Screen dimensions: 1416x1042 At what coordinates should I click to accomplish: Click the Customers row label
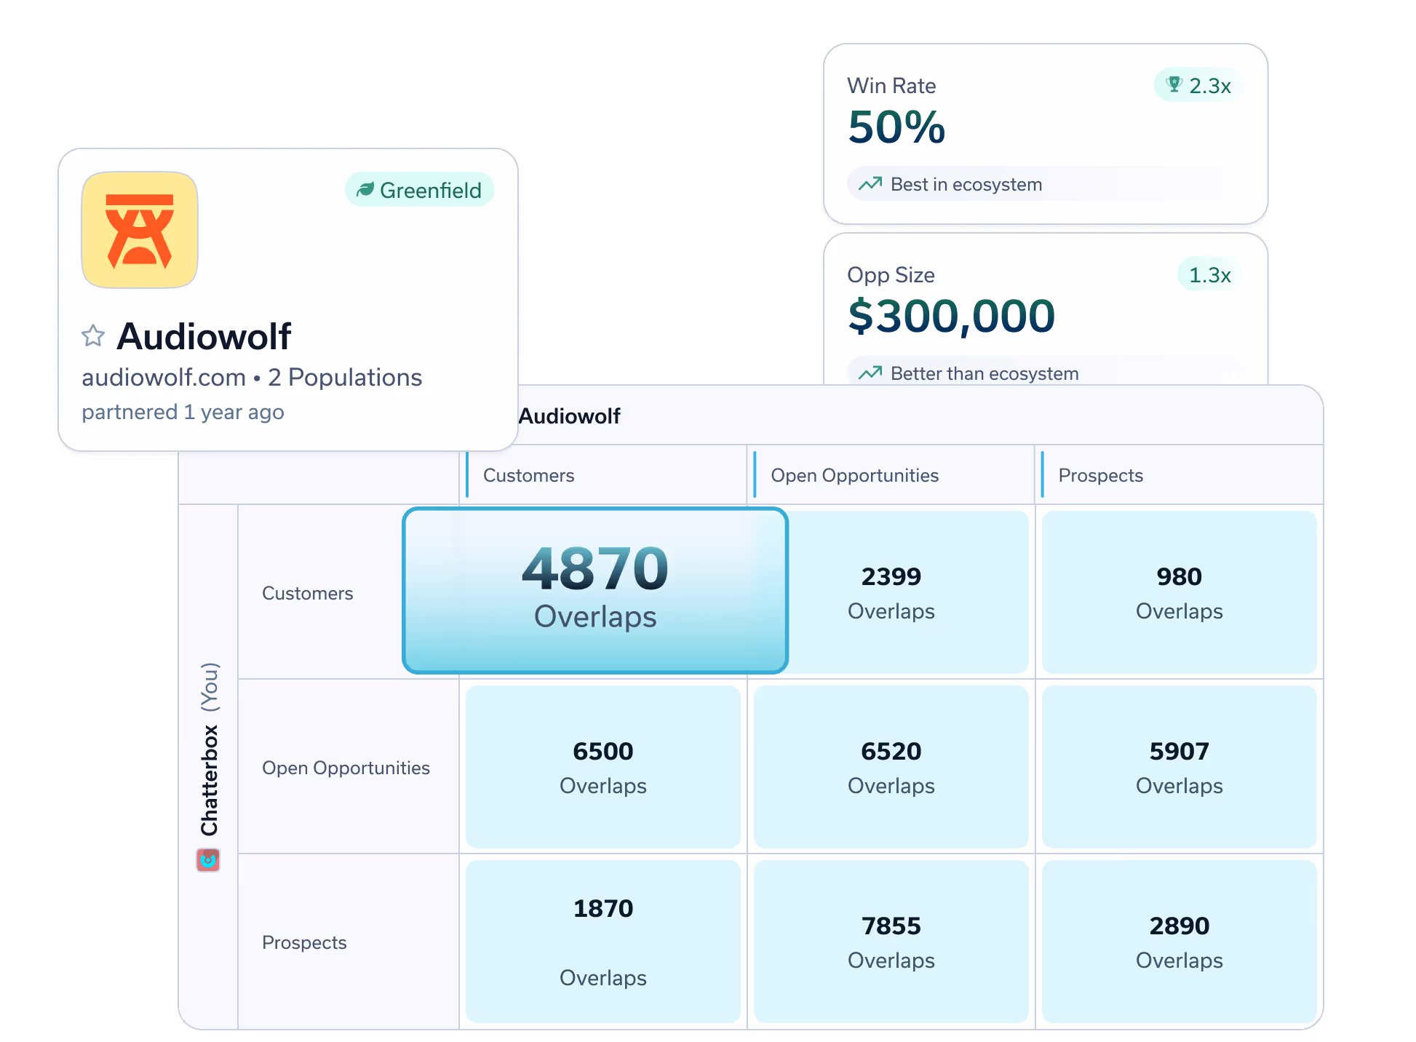pyautogui.click(x=307, y=593)
